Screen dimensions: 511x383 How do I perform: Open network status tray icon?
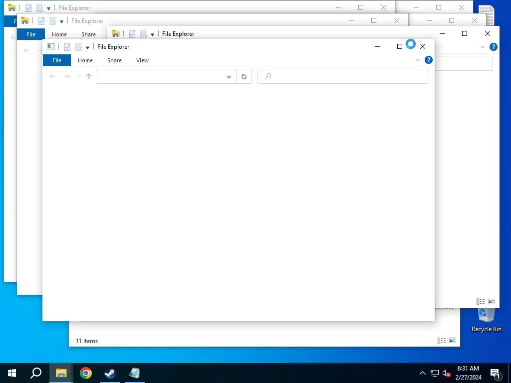pos(435,373)
